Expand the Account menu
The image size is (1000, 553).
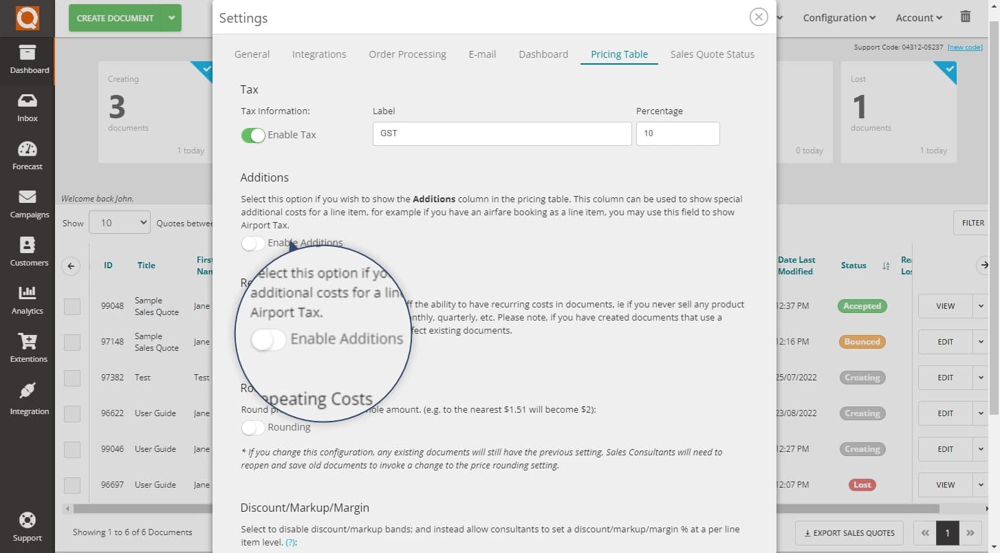pos(918,17)
